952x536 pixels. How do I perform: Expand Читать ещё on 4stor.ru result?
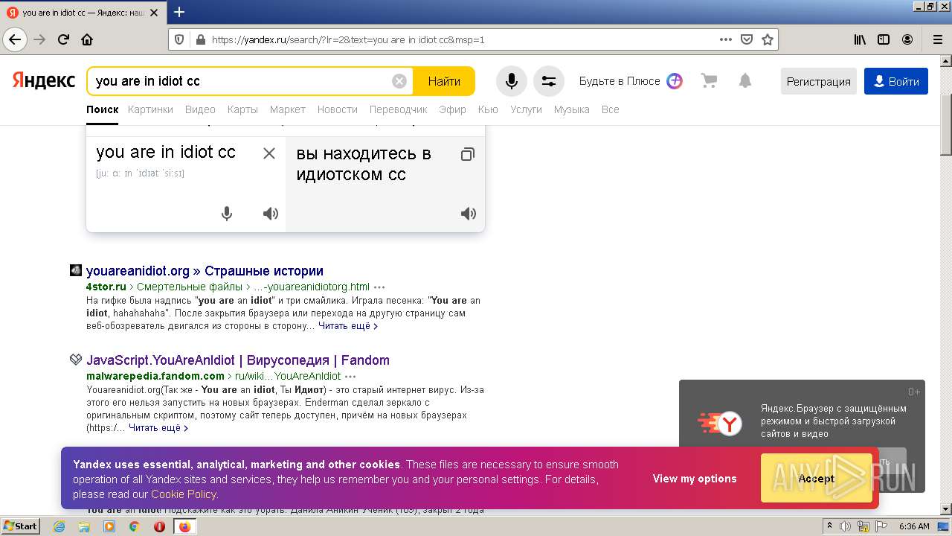pos(348,326)
